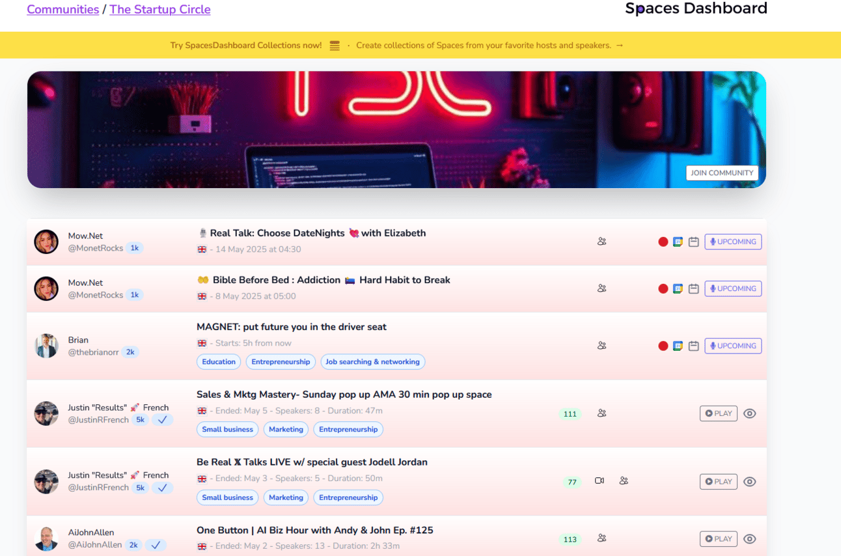Select the Job searching & networking tag

(x=372, y=362)
